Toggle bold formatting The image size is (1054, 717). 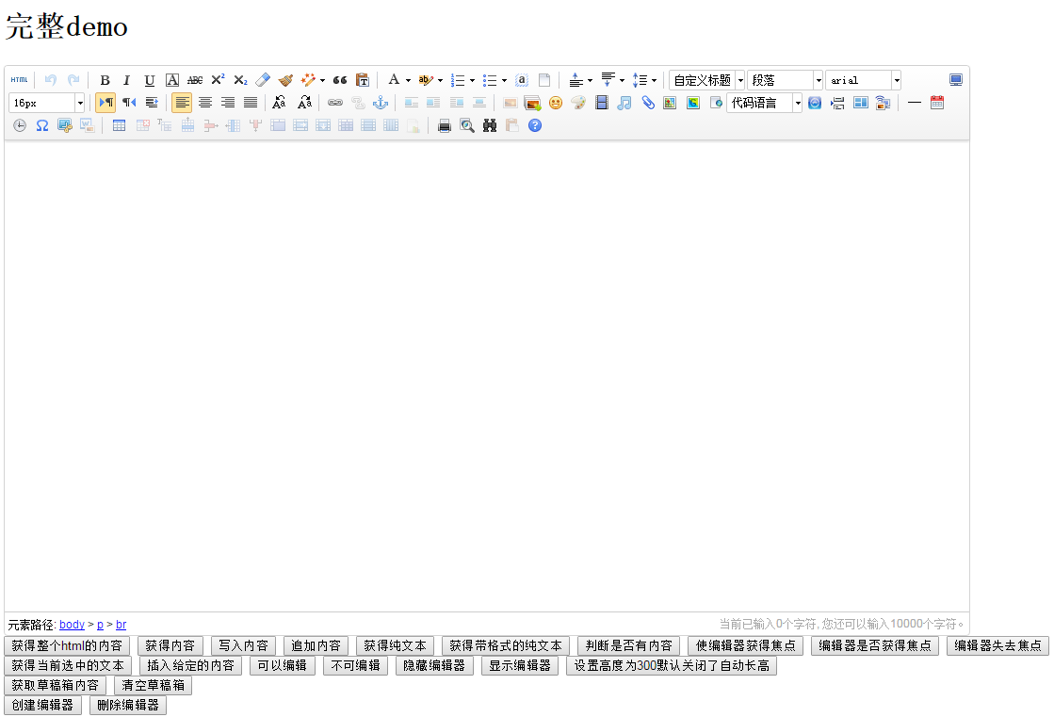click(x=105, y=80)
